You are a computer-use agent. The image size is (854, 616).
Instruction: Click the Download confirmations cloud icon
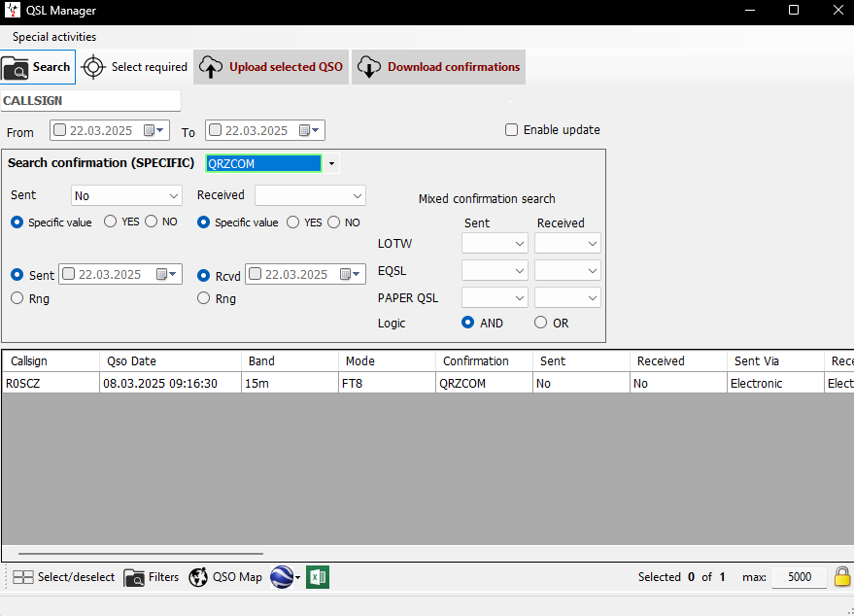pos(369,67)
